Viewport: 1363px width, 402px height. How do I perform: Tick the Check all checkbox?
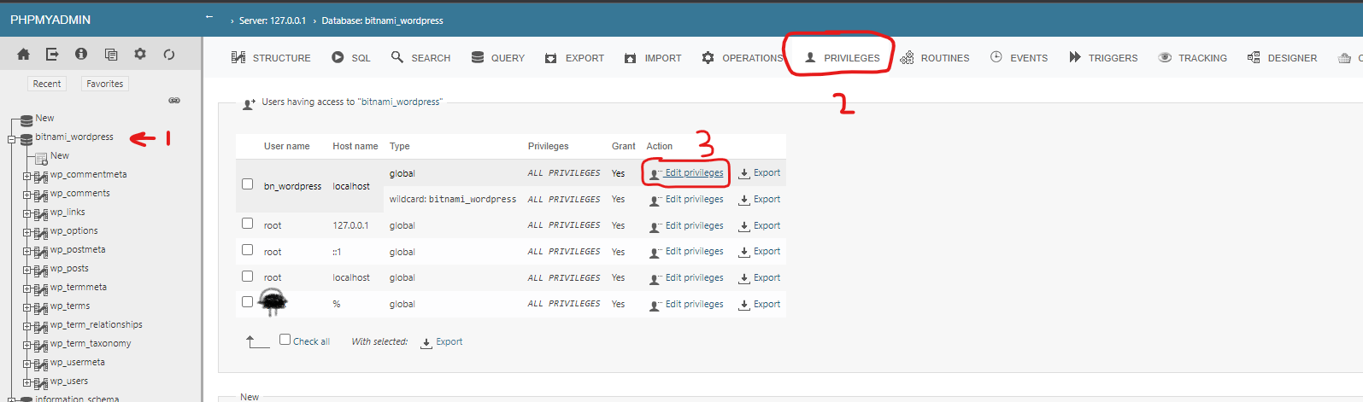285,340
